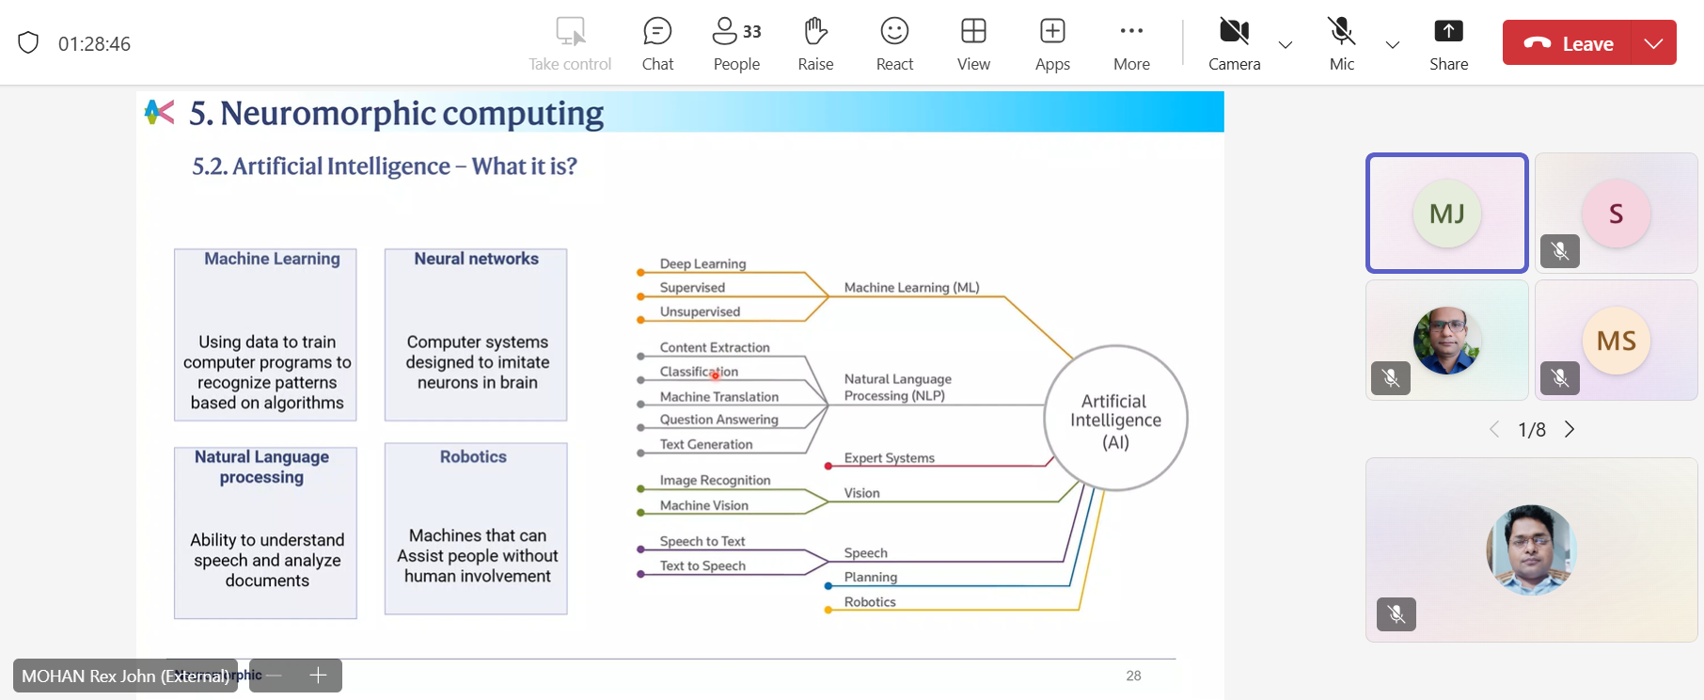Raise your hand in the meeting

[815, 43]
